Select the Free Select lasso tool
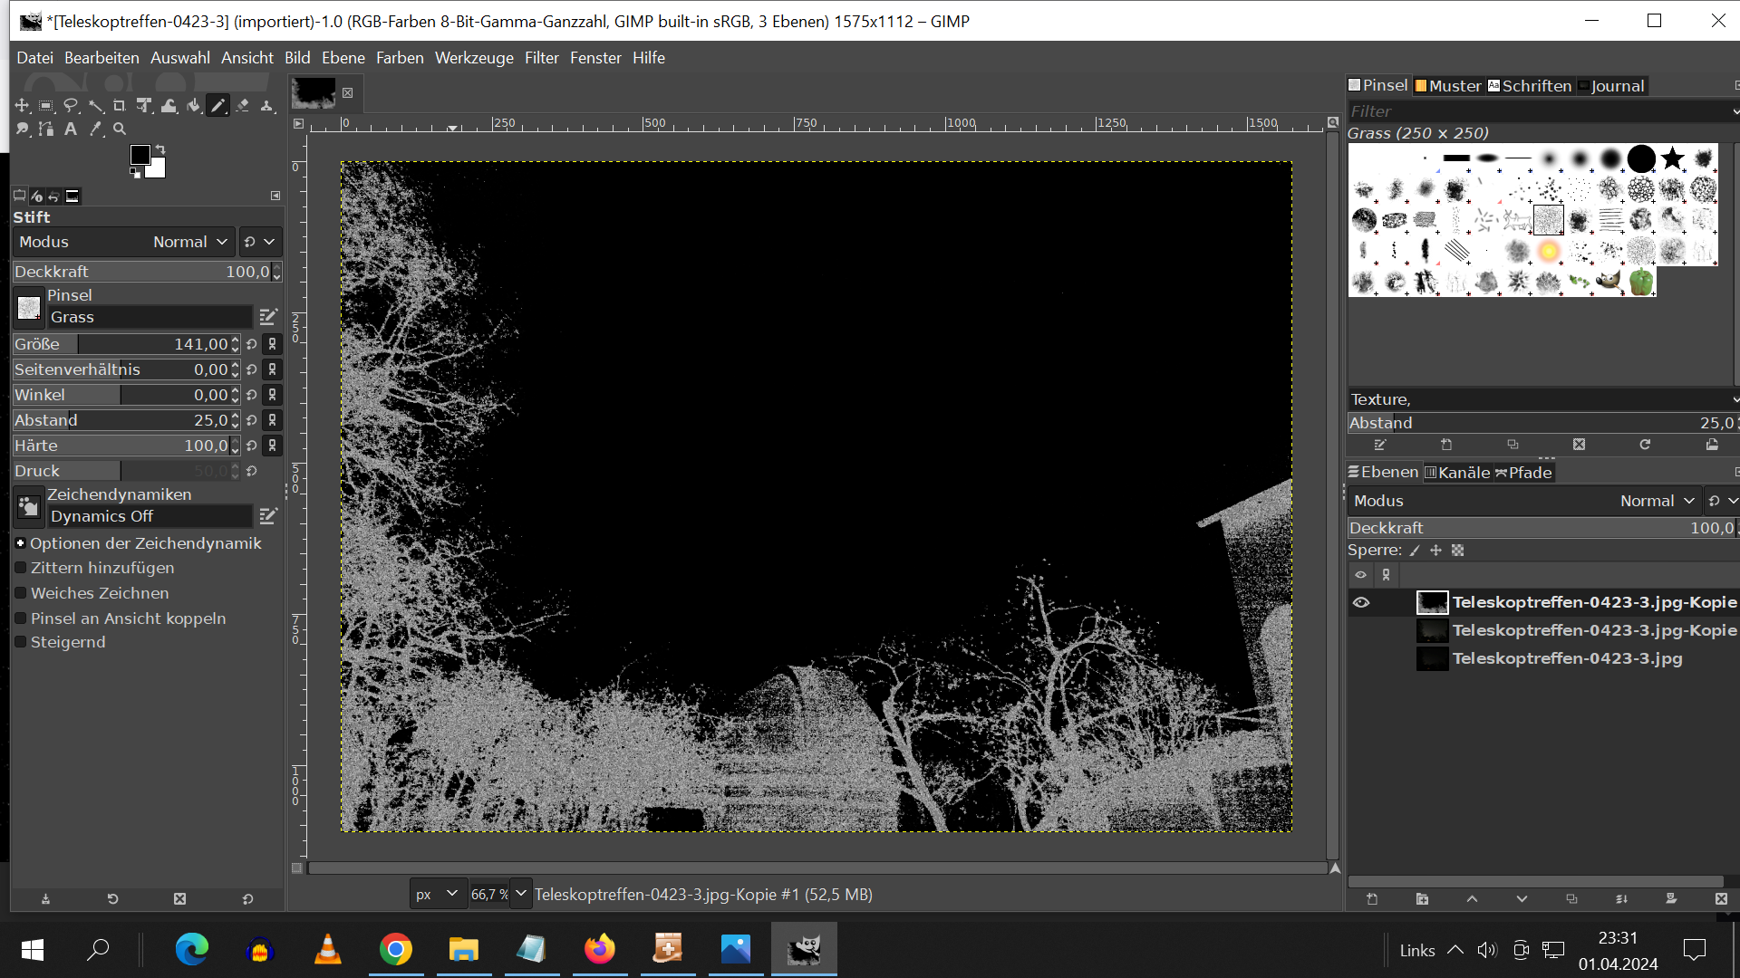This screenshot has height=978, width=1740. [x=71, y=106]
